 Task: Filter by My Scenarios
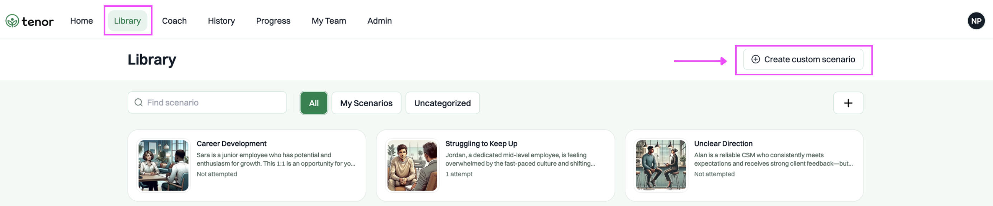coord(366,103)
